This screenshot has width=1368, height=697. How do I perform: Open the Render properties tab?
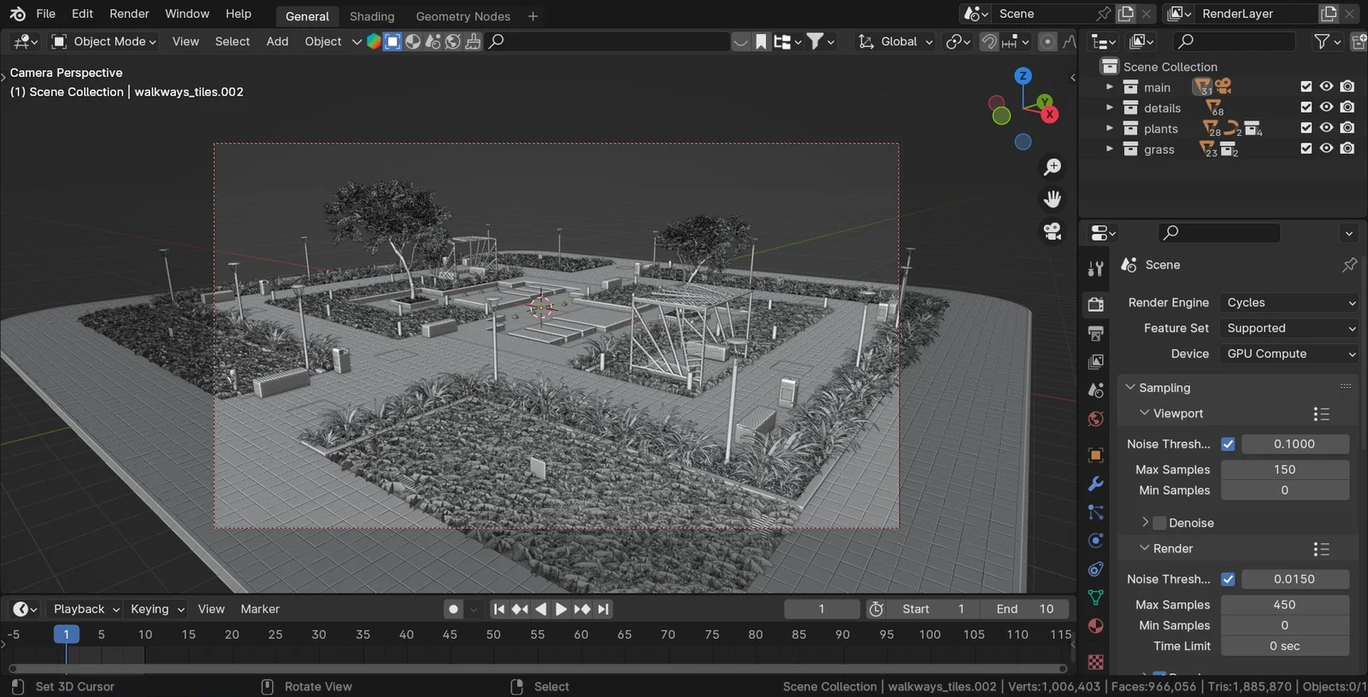click(x=1095, y=304)
